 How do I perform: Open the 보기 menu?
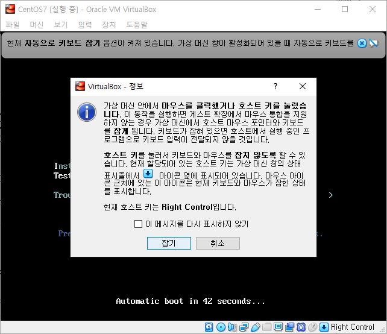click(x=61, y=25)
